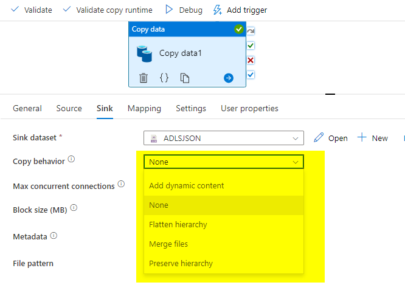View Copy data1 source code braces icon
The width and height of the screenshot is (405, 288).
tap(164, 78)
